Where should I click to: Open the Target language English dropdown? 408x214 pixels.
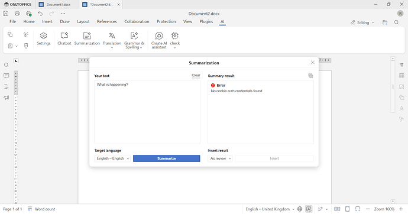pos(112,158)
